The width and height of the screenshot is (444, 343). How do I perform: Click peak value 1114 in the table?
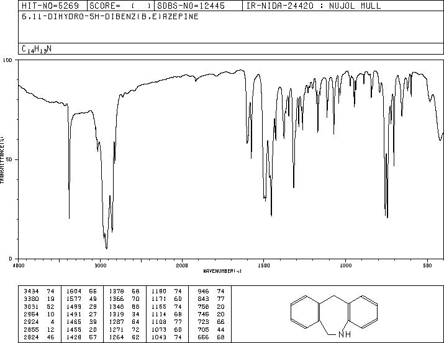pos(159,314)
